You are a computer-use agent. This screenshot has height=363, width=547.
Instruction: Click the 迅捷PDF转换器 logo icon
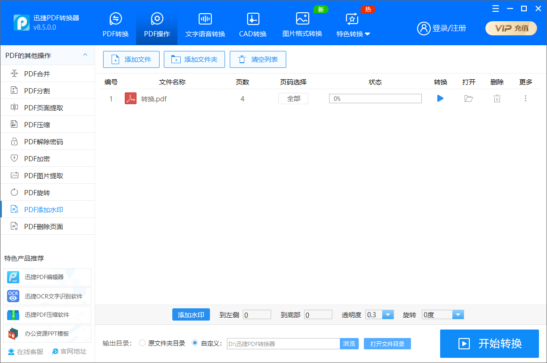point(22,22)
